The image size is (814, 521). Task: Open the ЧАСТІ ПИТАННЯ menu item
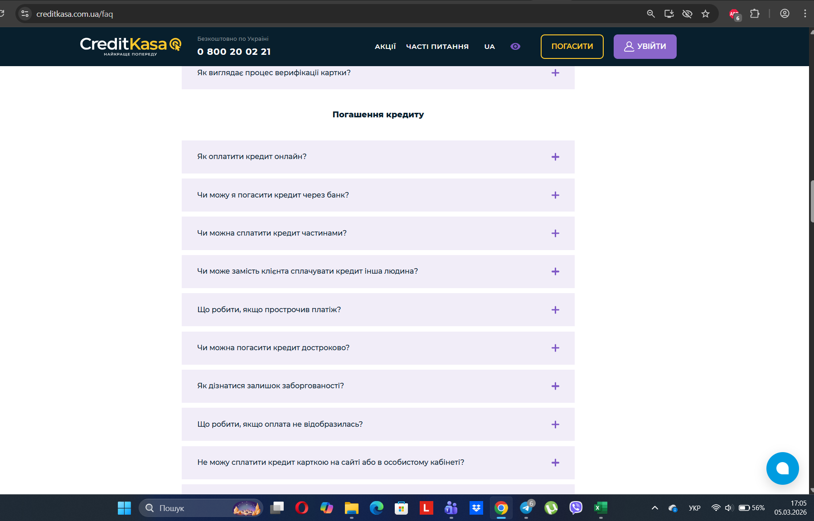click(x=437, y=46)
